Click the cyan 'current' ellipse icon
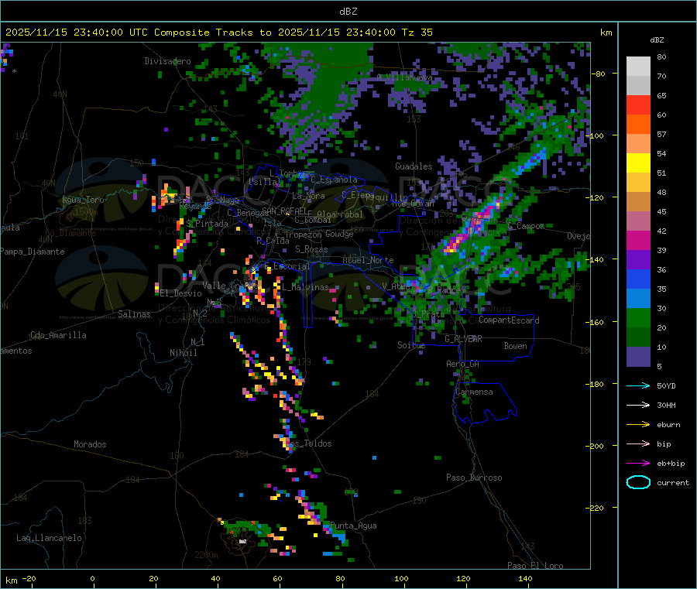 click(638, 482)
